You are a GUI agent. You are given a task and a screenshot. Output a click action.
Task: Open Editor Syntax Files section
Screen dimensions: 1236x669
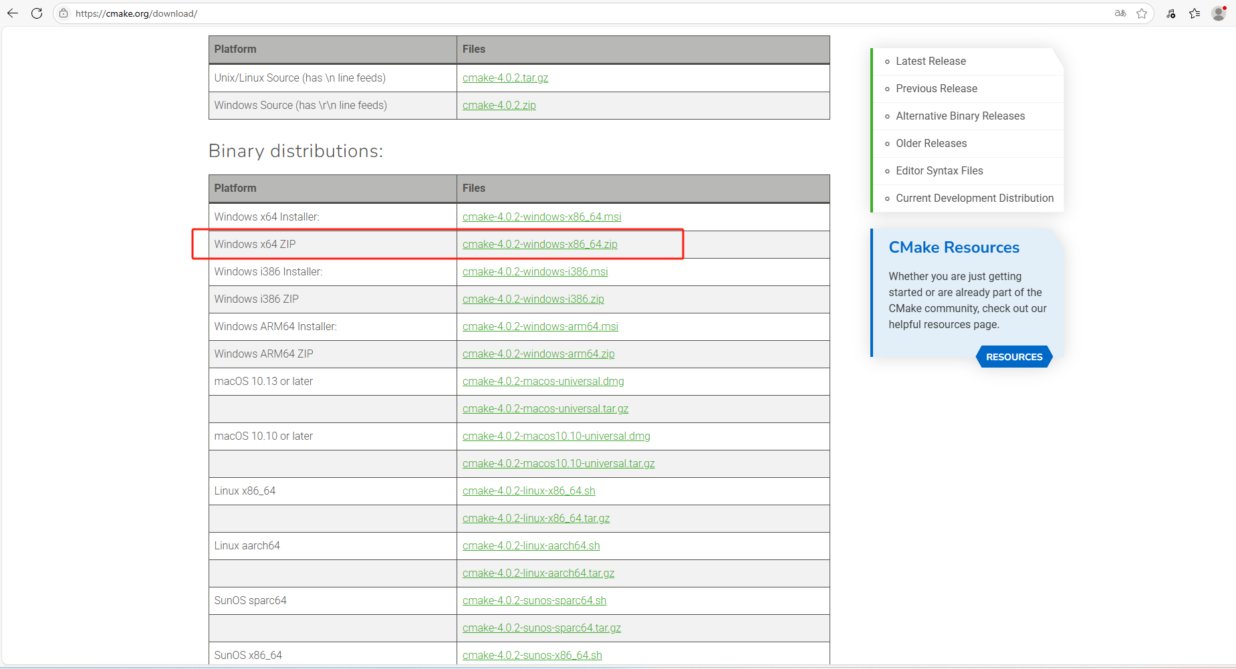pyautogui.click(x=939, y=170)
